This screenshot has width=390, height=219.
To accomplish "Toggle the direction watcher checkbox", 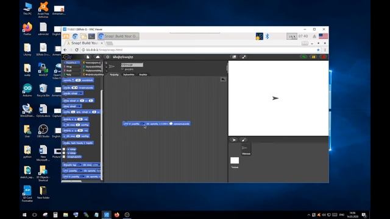I will 64,157.
